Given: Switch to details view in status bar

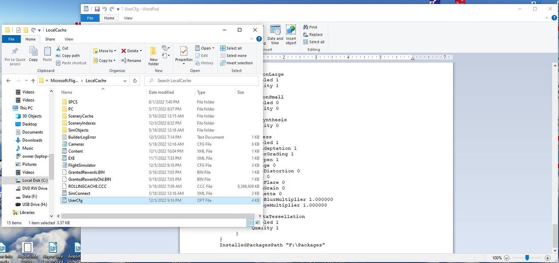Looking at the screenshot, I should (x=250, y=223).
